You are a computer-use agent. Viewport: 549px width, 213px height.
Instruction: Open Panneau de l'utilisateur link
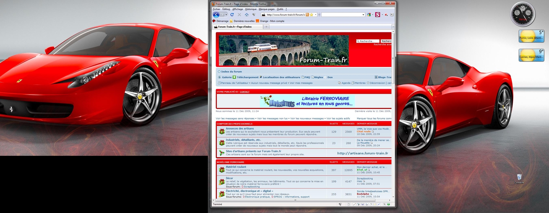[235, 83]
